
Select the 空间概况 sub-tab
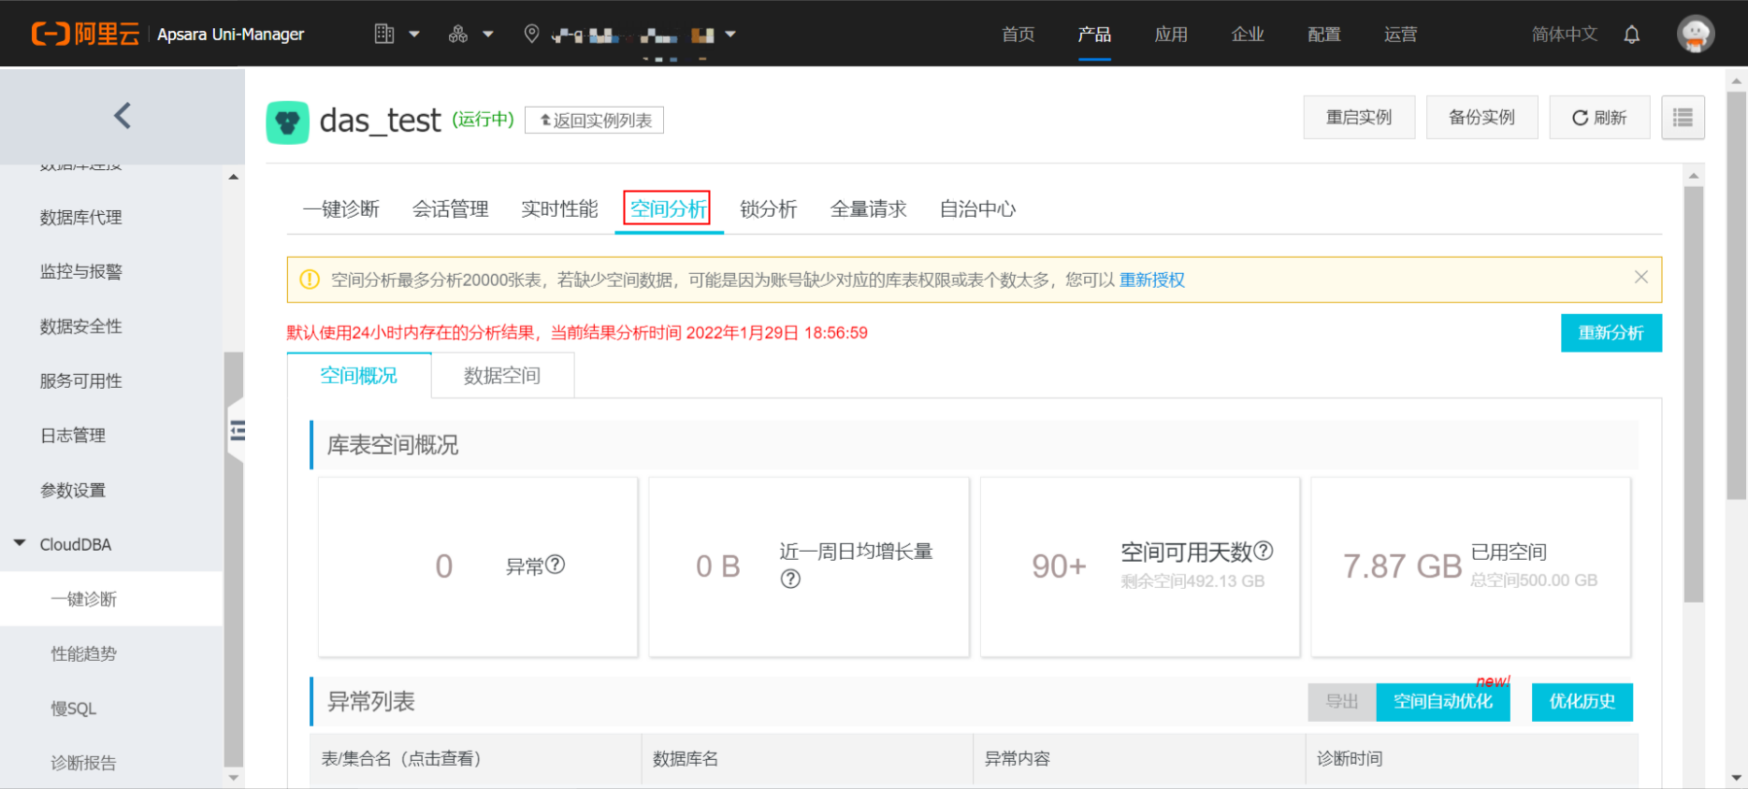coord(359,375)
